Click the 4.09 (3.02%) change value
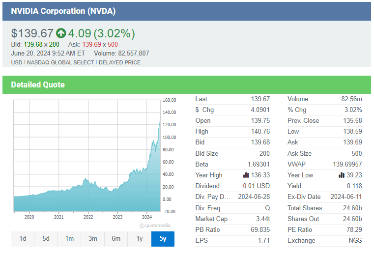Screen dimensions: 374x254 [101, 33]
